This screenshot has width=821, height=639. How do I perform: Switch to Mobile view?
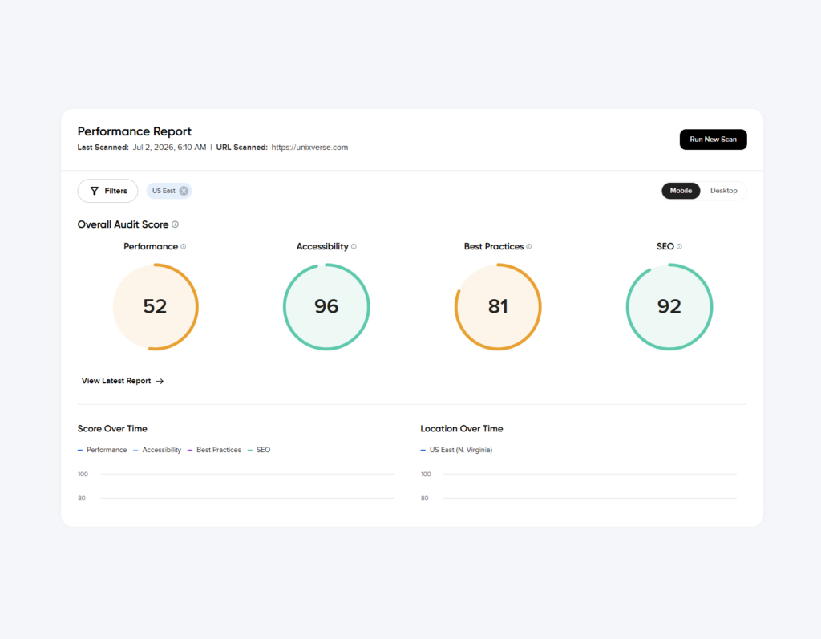click(x=681, y=191)
